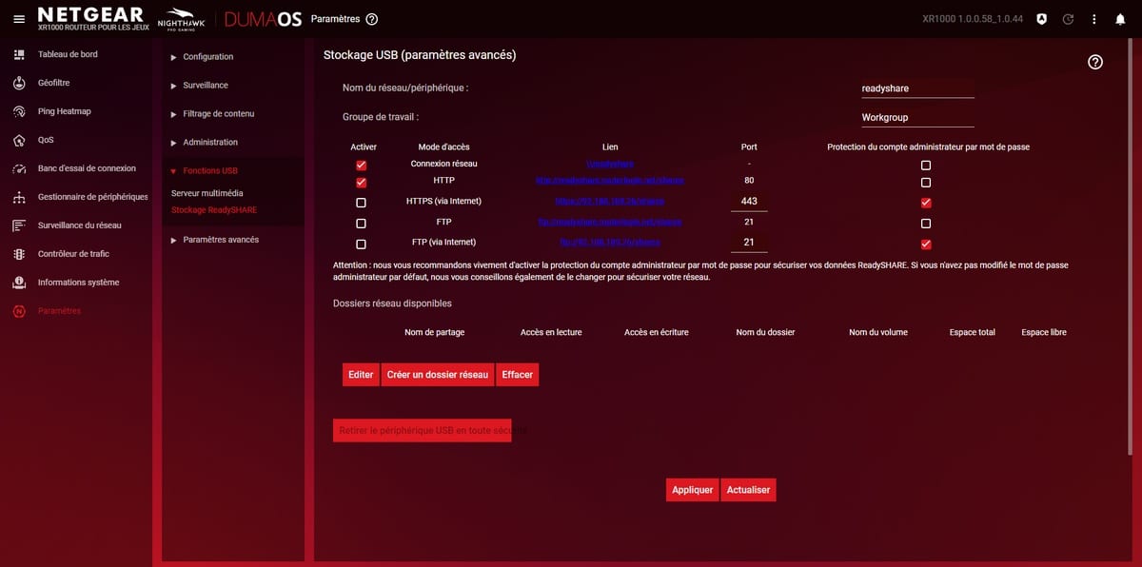Check password protection for FTP row

pos(926,224)
